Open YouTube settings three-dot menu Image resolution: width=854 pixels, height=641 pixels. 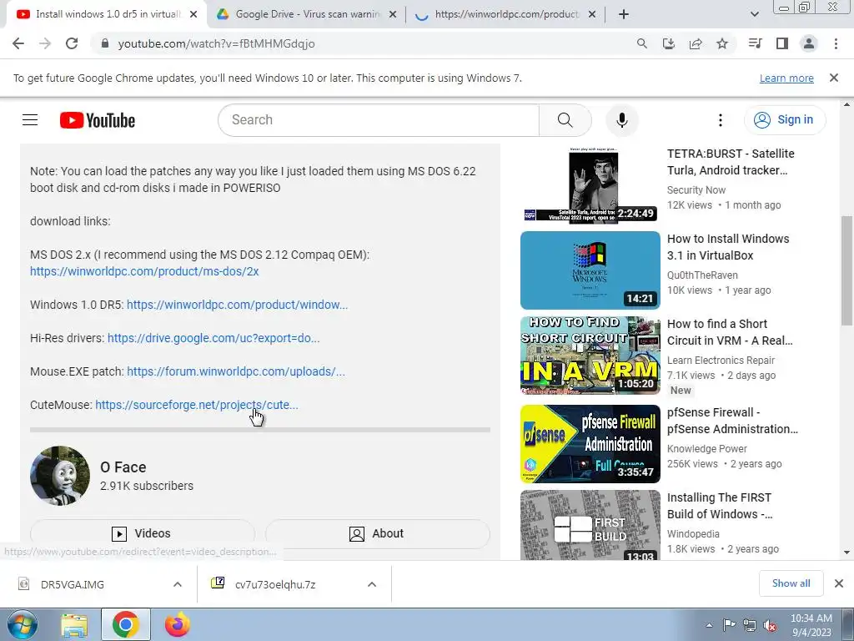(x=720, y=120)
